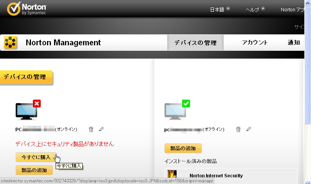The height and width of the screenshot is (184, 311).
Task: Switch to the アカウント tab
Action: [x=255, y=43]
